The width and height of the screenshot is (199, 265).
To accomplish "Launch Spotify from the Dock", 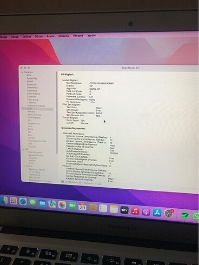I will (185, 215).
